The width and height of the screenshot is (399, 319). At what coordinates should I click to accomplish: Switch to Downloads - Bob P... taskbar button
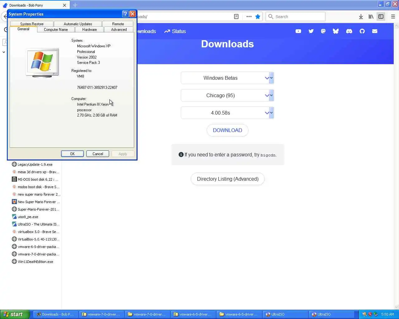tap(55, 314)
